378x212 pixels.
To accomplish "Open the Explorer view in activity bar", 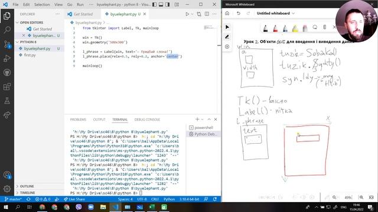I will [7, 16].
